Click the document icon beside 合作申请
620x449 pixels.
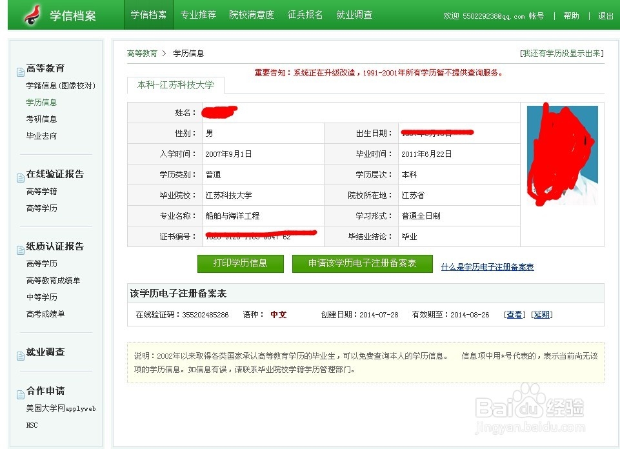21,394
